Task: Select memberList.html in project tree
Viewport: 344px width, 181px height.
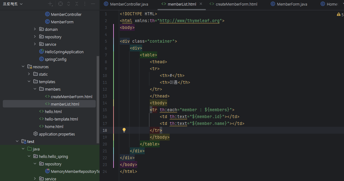Action: (65, 104)
